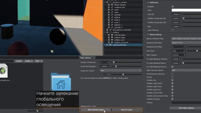Toggle enabled box for the cube node

(109, 12)
